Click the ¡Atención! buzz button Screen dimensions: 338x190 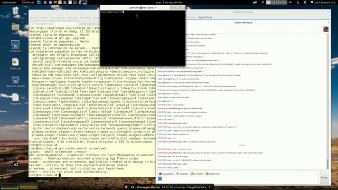pos(213,174)
